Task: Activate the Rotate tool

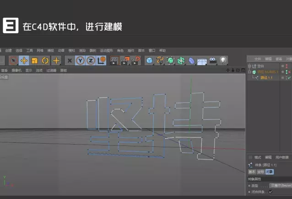Action: pos(45,60)
